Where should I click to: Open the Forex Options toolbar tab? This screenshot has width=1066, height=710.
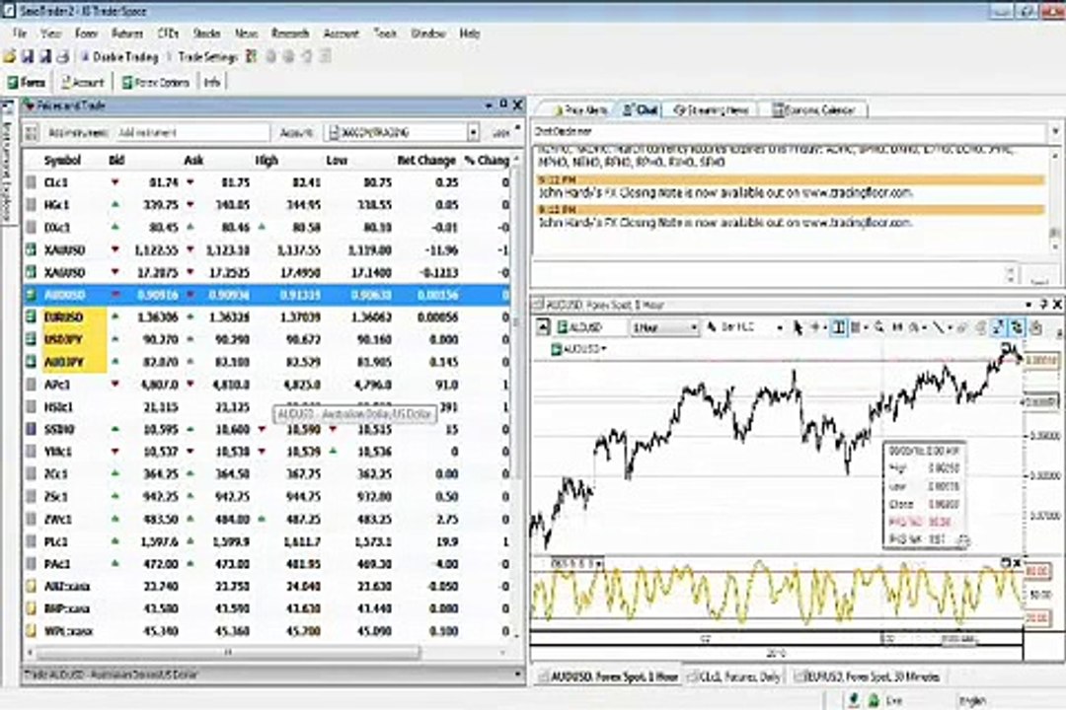(155, 83)
